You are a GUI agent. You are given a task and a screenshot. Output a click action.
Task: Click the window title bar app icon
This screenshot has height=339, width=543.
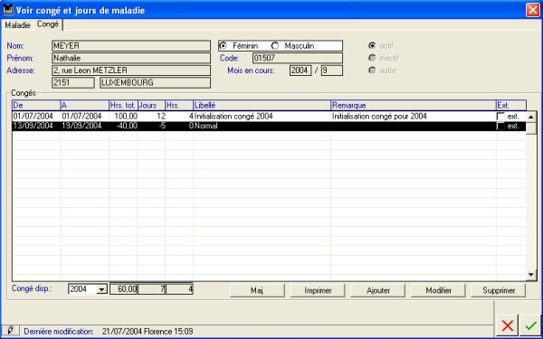[x=8, y=10]
